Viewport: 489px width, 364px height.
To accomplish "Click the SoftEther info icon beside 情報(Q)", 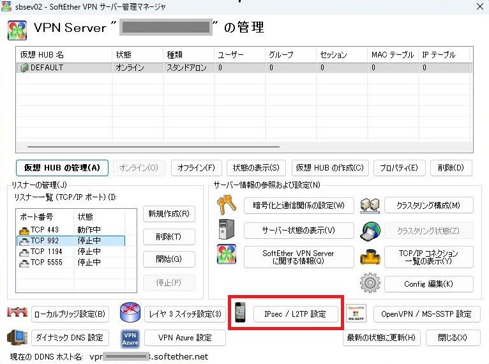I will click(x=227, y=254).
